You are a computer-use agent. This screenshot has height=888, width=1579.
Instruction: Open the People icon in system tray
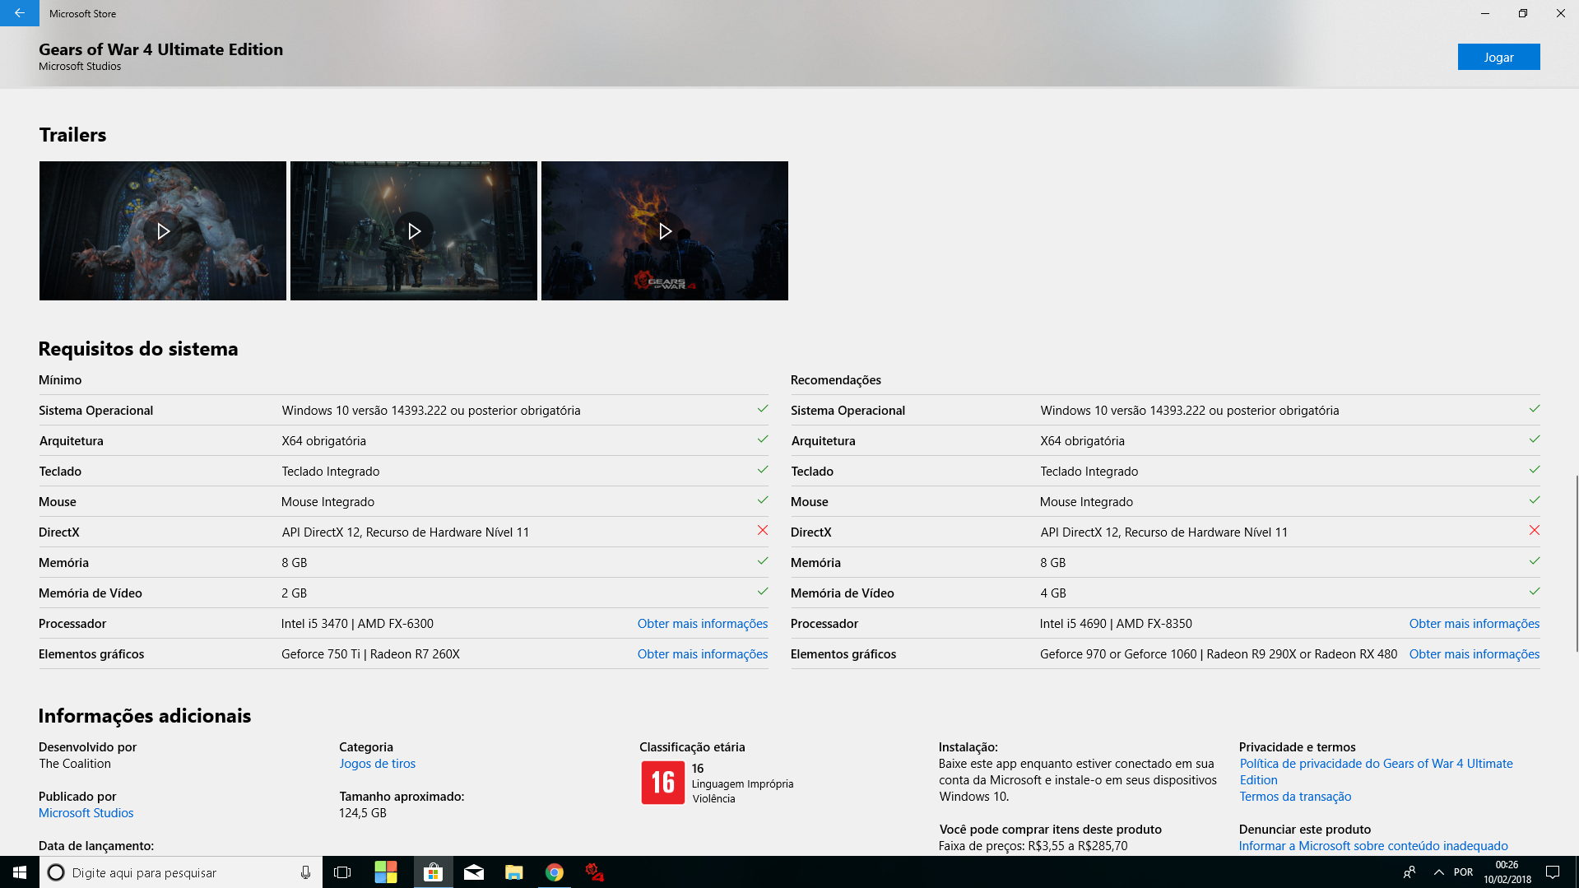click(1409, 872)
